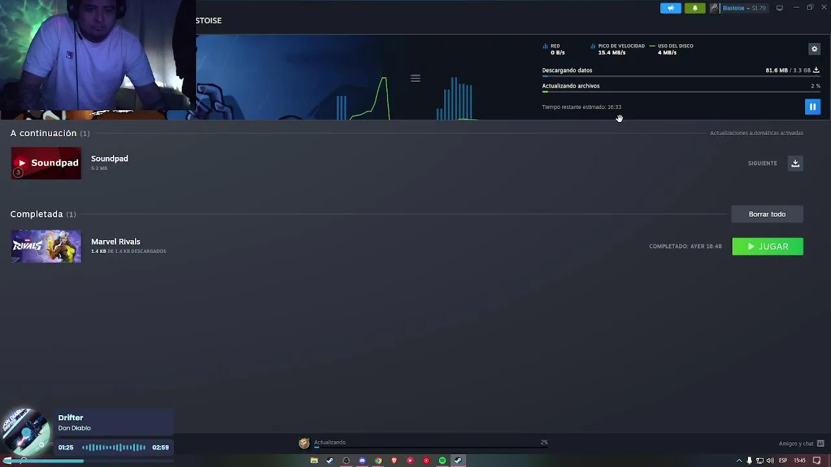Click the Marvel Rivals thumbnail

pos(46,246)
